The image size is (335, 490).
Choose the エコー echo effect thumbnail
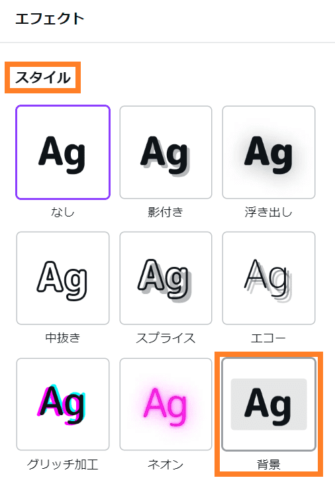269,278
